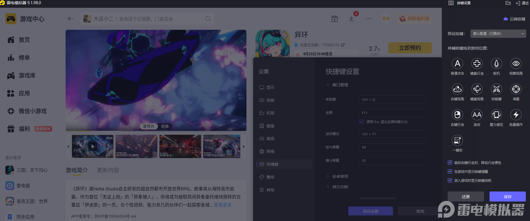Toggle 进入游戏时显示按键说明 checkbox
The width and height of the screenshot is (530, 221).
(450, 180)
